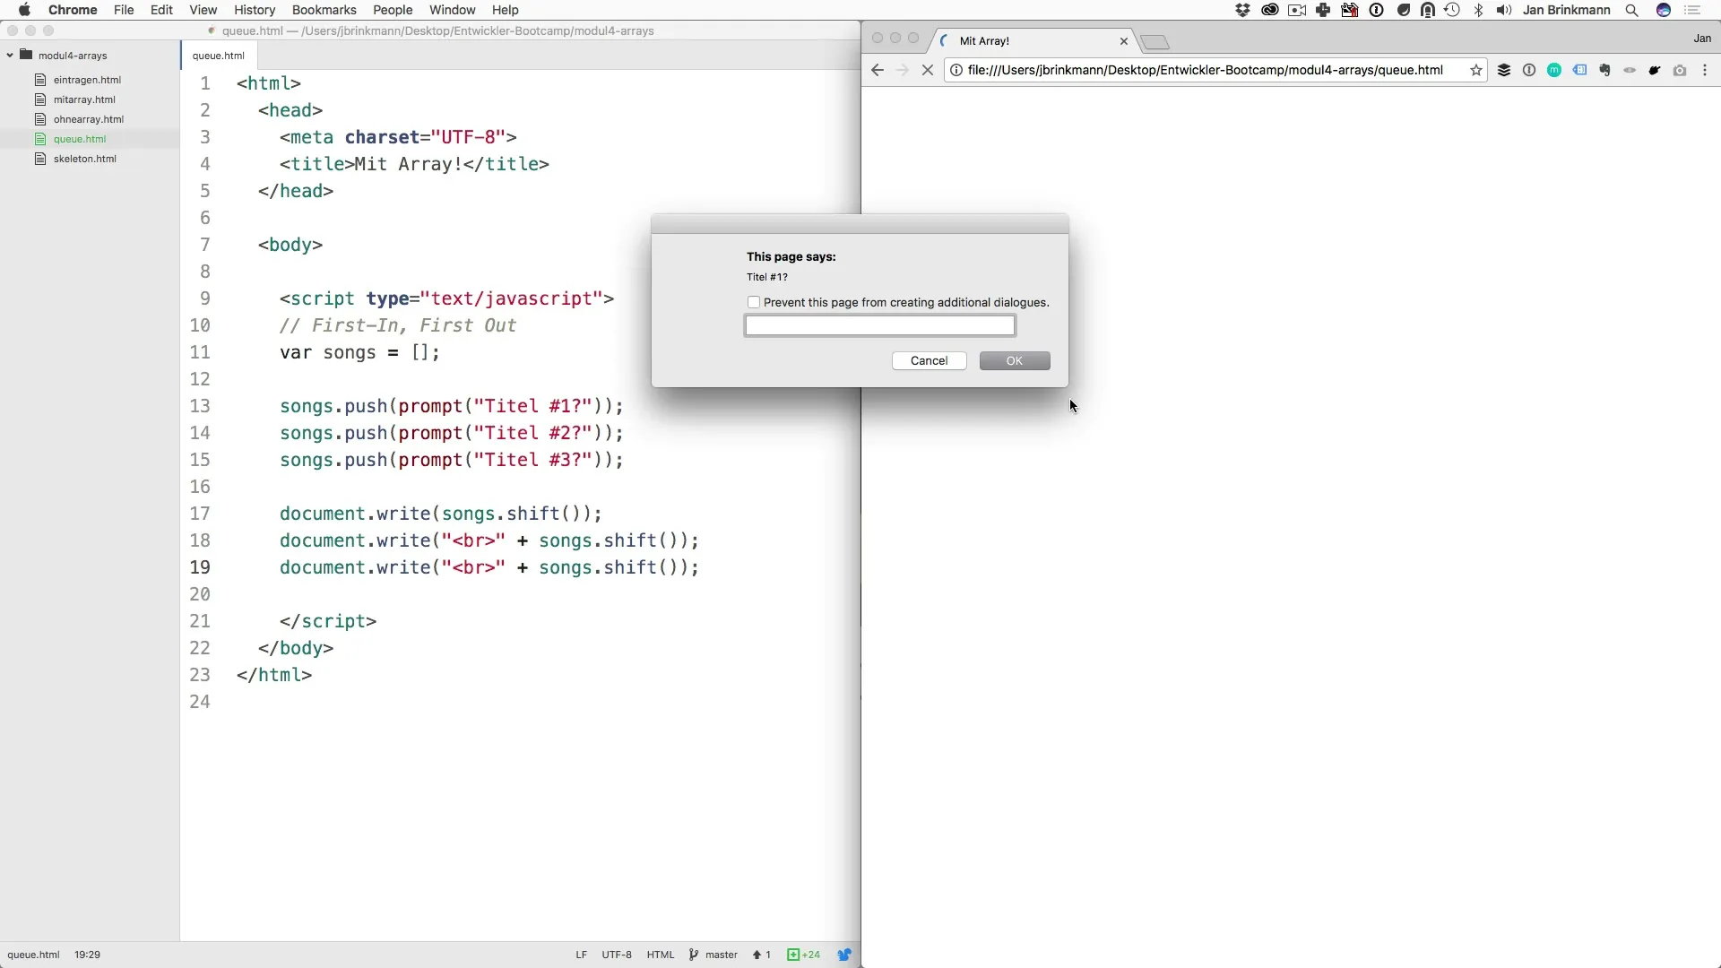Close the Mit Array! browser tab
Image resolution: width=1721 pixels, height=968 pixels.
1124,41
